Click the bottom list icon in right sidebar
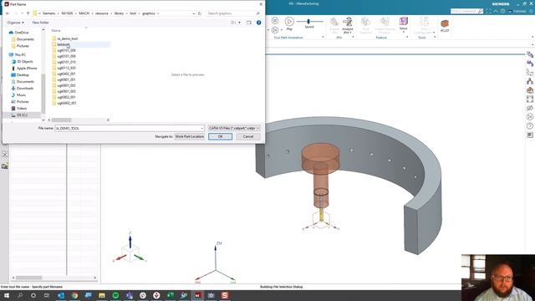This screenshot has width=535, height=301. (530, 135)
